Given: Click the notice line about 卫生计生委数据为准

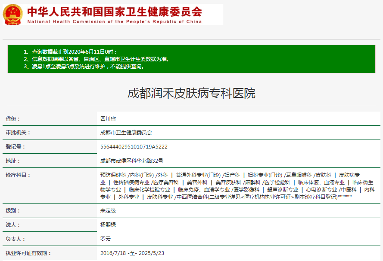Looking at the screenshot, I should pyautogui.click(x=97, y=59).
